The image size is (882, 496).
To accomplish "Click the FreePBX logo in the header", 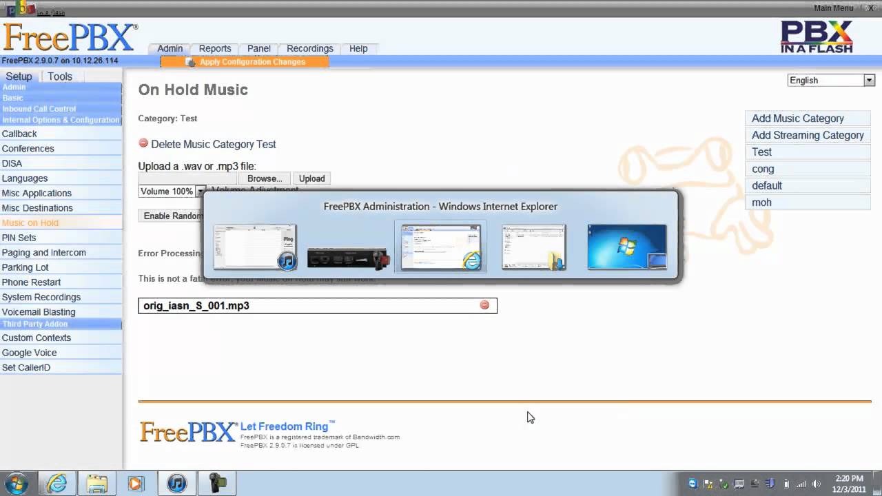I will coord(70,37).
